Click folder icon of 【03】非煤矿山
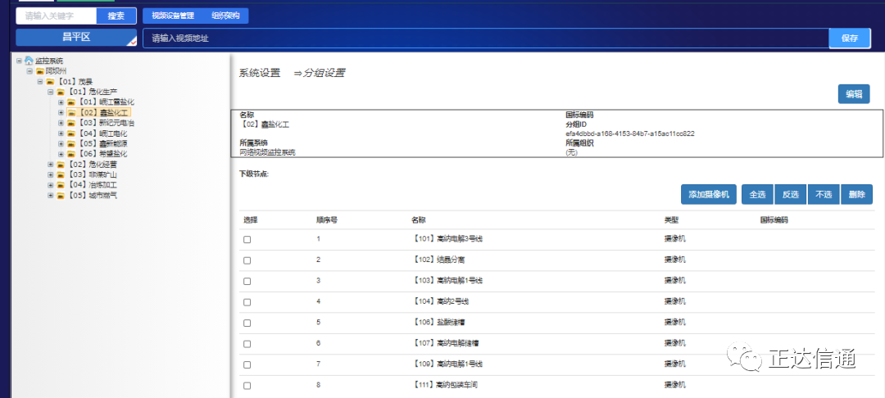Screen dimensions: 885x398 click(x=61, y=174)
